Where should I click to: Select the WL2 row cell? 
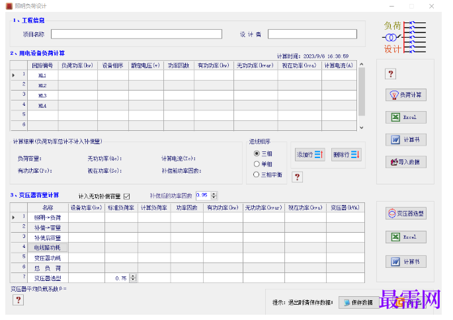click(x=43, y=85)
